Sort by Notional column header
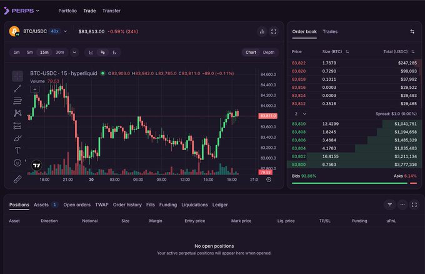The image size is (425, 274). point(90,221)
